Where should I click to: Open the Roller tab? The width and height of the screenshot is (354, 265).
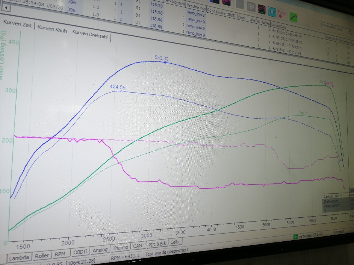pos(42,256)
